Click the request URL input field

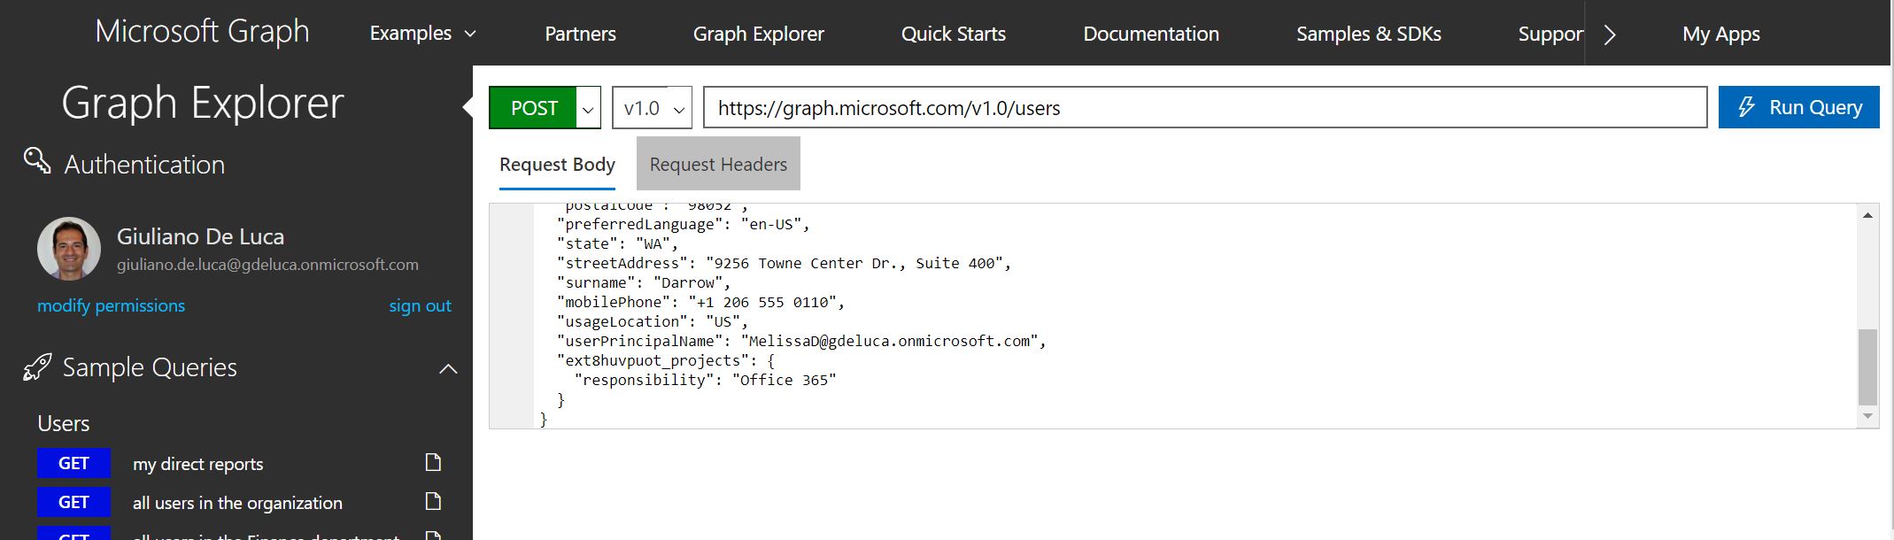pyautogui.click(x=1205, y=107)
